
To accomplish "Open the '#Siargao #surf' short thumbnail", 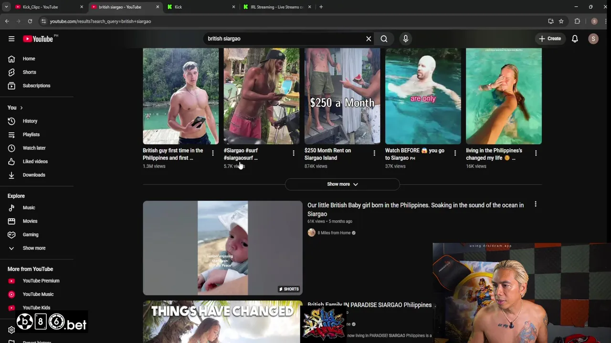I will coord(262,96).
